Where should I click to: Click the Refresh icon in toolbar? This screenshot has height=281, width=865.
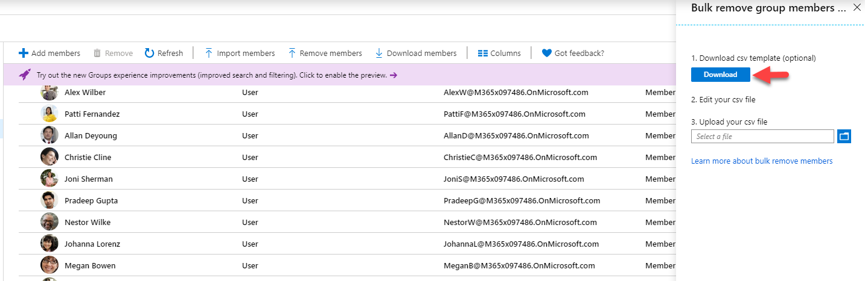click(149, 53)
